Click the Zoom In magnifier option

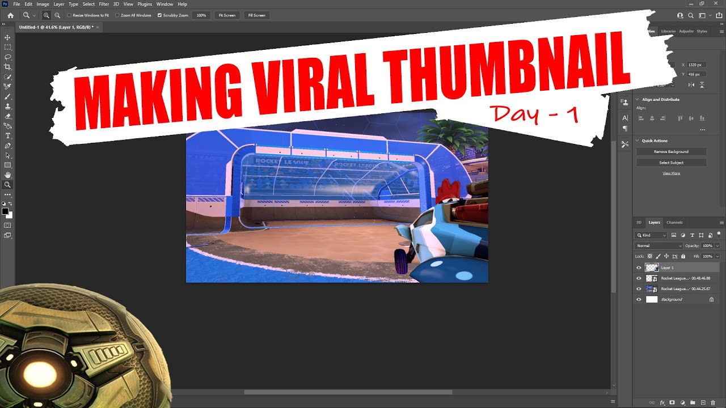tap(47, 15)
